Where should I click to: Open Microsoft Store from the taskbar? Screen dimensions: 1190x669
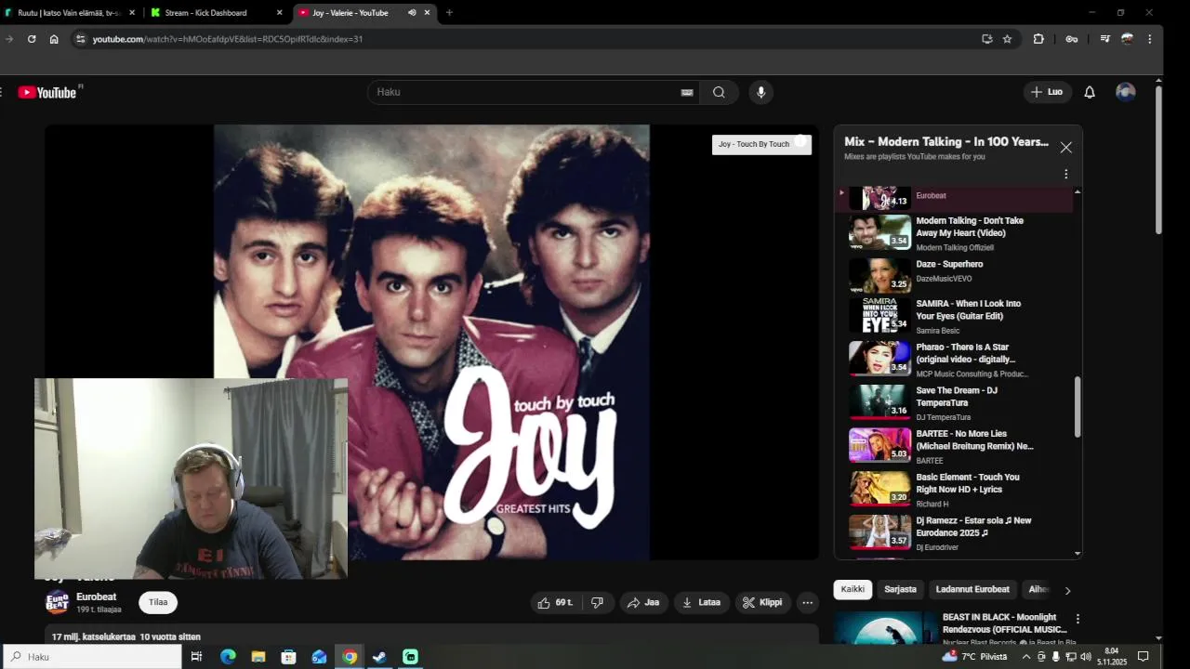(x=288, y=657)
